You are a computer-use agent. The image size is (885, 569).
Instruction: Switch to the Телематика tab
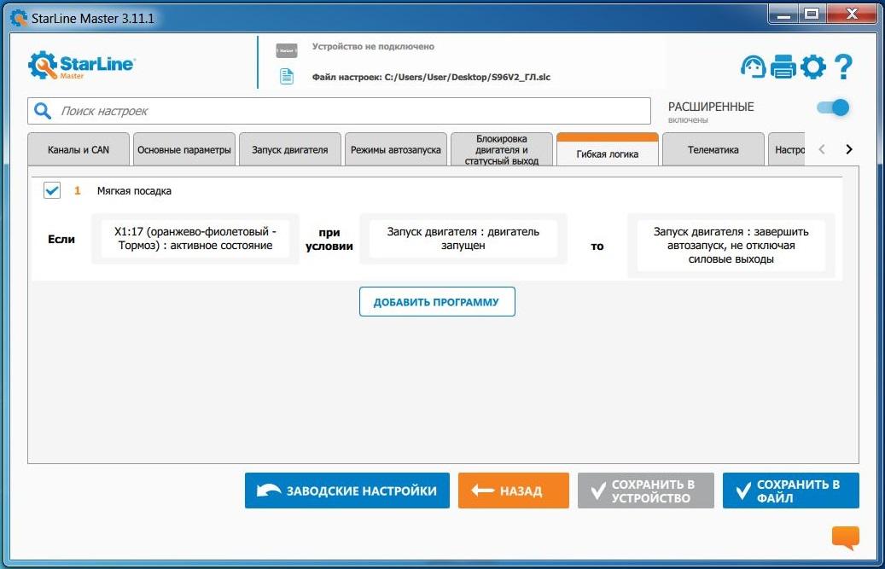[713, 150]
